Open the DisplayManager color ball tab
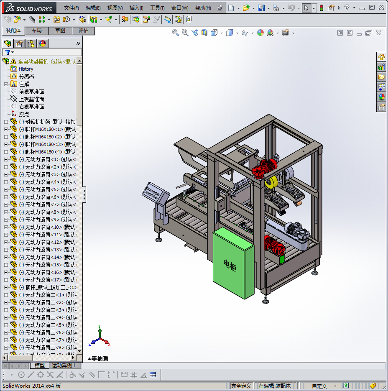The height and width of the screenshot is (391, 388). click(x=43, y=43)
